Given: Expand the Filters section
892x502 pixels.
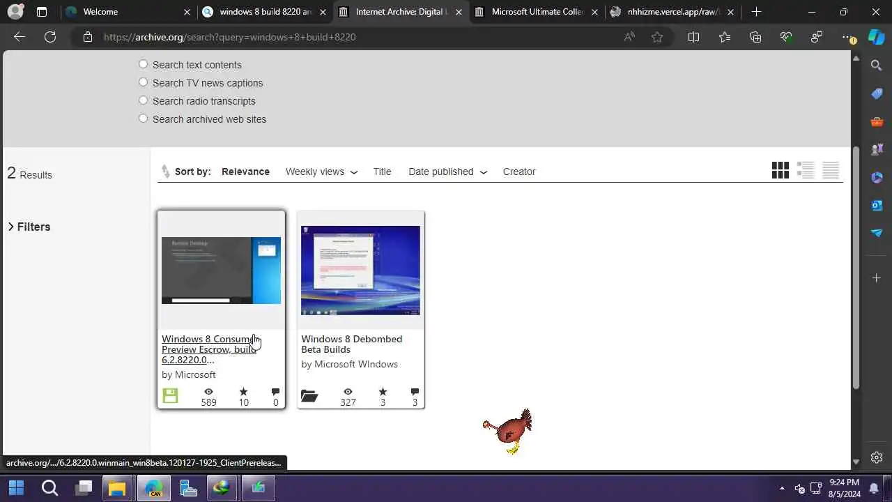Looking at the screenshot, I should (29, 227).
